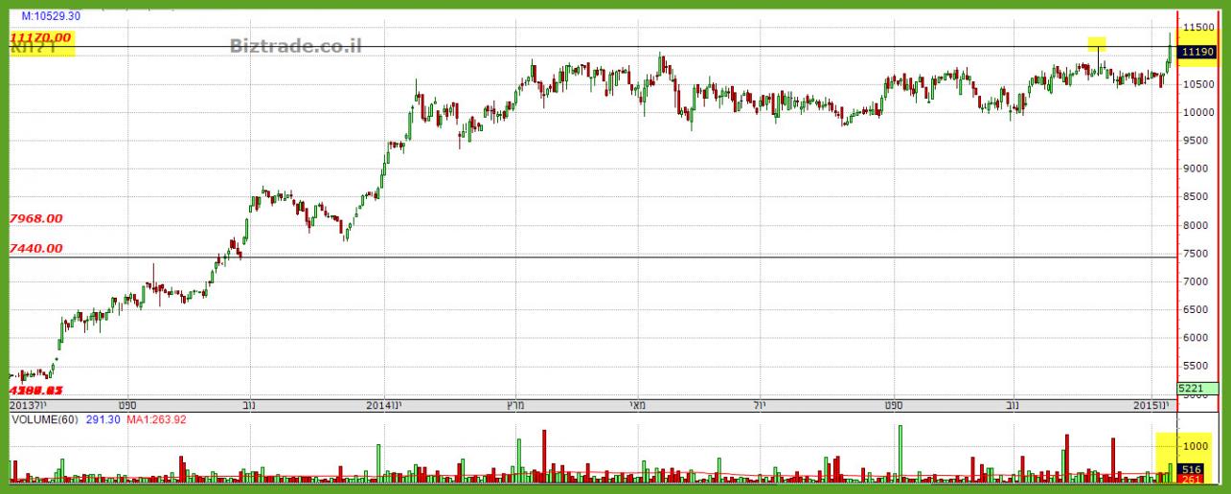Viewport: 1231px width, 494px height.
Task: Click the small yellow highlight above recent candles
Action: 1096,43
